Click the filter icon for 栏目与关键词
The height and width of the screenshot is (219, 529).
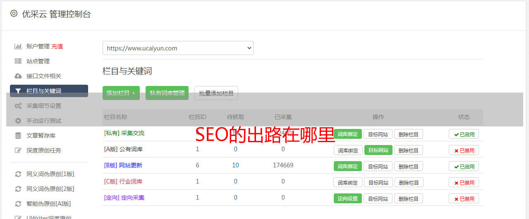[18, 91]
